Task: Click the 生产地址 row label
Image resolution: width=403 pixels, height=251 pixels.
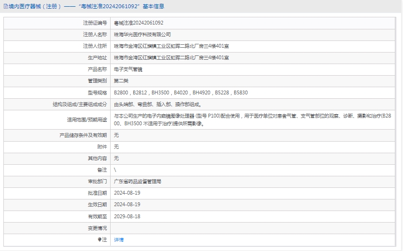Action: [97, 58]
